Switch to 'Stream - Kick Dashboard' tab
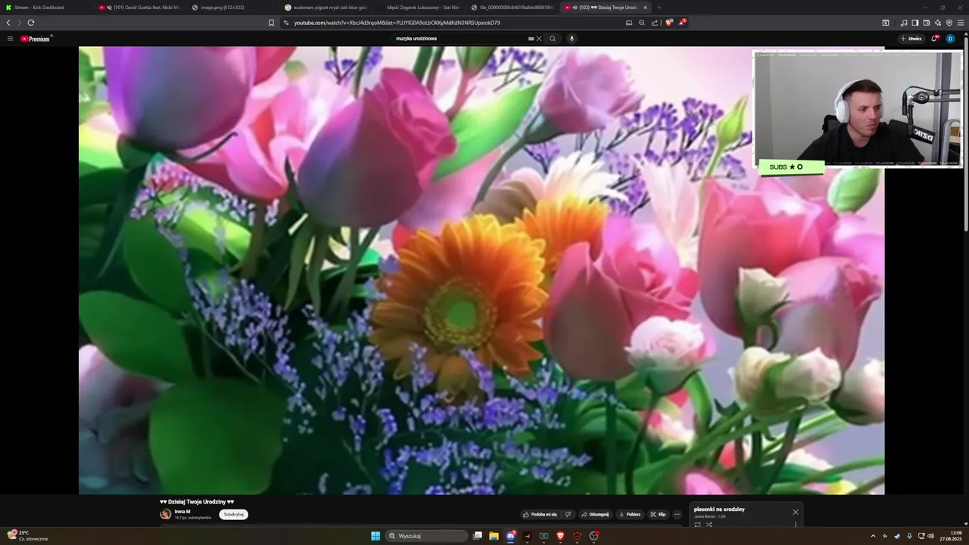The width and height of the screenshot is (969, 545). click(x=45, y=7)
